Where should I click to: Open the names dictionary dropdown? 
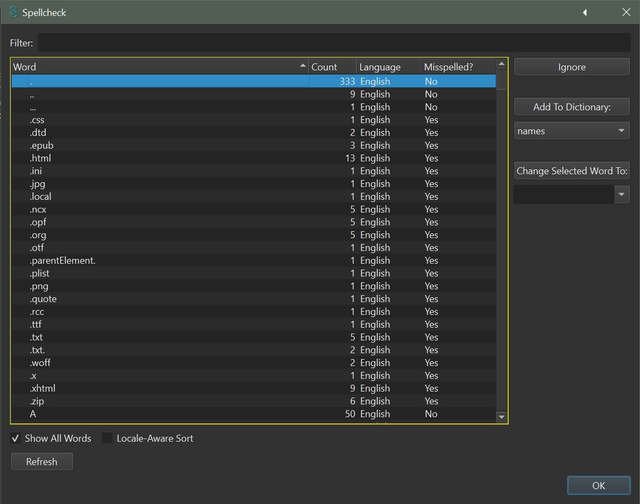(x=572, y=131)
